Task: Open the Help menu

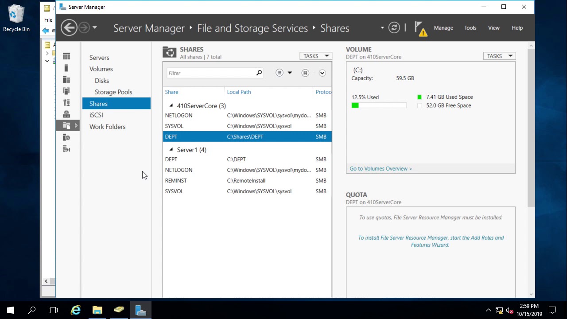Action: (x=517, y=28)
